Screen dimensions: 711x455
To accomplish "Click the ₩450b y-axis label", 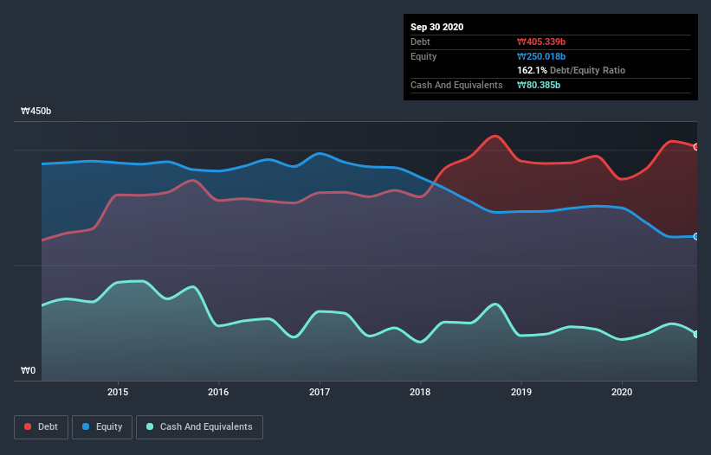I will point(36,111).
